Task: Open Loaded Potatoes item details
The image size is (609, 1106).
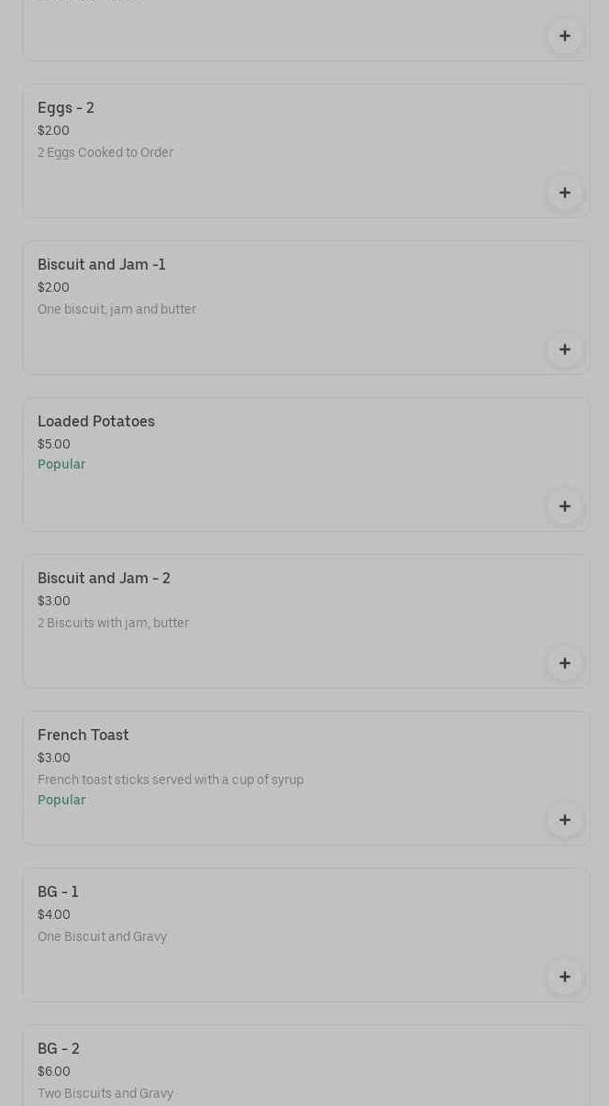Action: click(x=96, y=422)
